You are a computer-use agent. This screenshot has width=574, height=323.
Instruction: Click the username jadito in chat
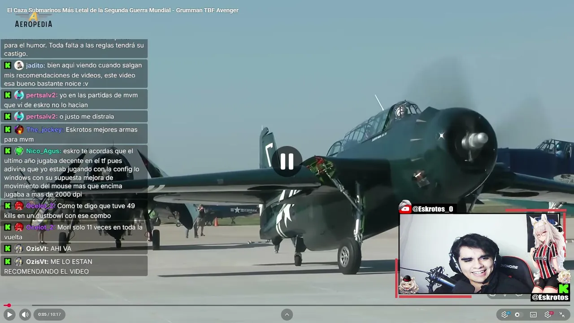[35, 65]
